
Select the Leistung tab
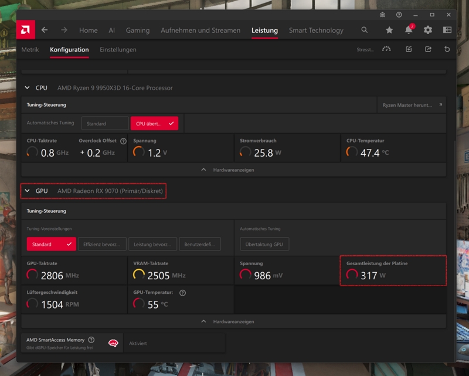click(265, 31)
